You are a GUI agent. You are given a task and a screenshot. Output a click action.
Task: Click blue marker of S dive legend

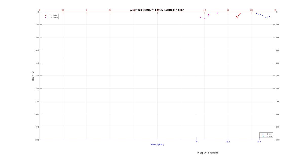coord(263,134)
